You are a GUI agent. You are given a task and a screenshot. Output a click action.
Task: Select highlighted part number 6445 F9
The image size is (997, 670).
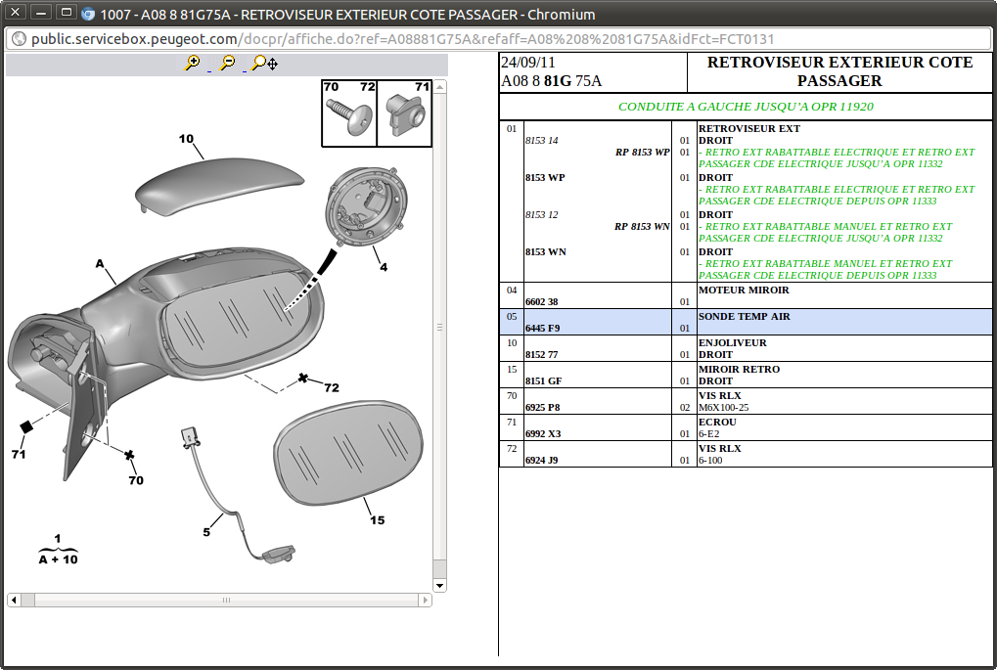click(542, 328)
